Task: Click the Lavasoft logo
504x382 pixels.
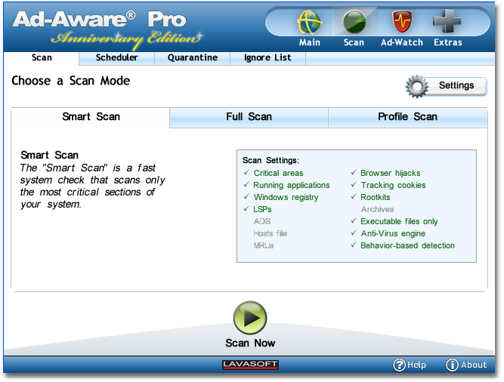Action: (250, 365)
